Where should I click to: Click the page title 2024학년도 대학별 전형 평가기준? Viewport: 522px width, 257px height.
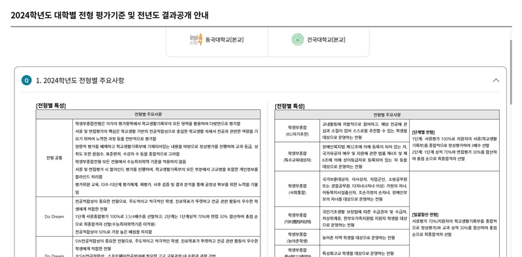pyautogui.click(x=110, y=15)
